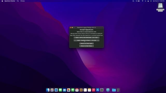166x93 pixels.
Task: Click the OpenCore Legacy Patcher title bar
Action: click(x=86, y=28)
